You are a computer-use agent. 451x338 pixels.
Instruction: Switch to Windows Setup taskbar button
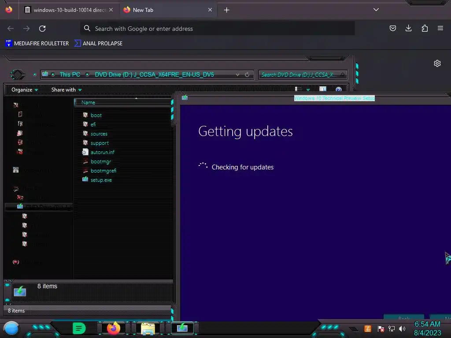click(182, 328)
